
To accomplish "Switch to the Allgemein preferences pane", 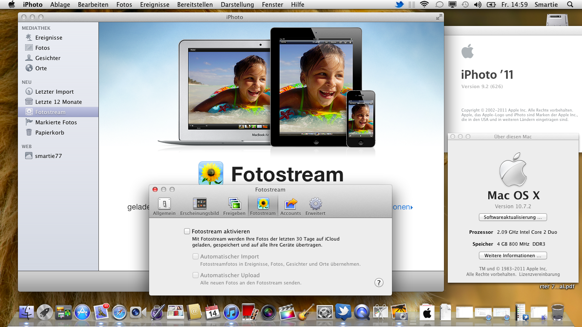I will point(164,207).
